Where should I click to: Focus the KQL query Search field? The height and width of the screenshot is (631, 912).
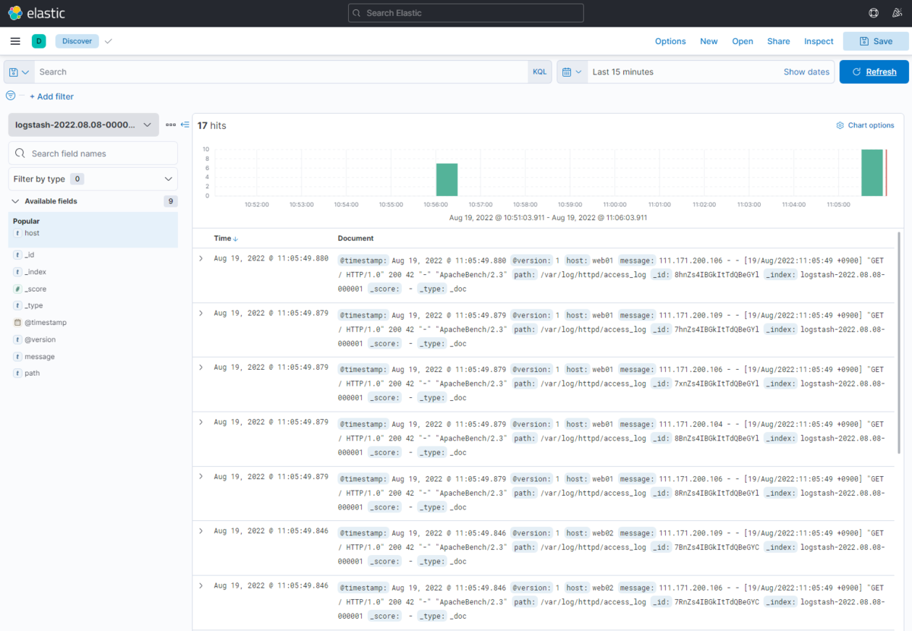tap(281, 71)
